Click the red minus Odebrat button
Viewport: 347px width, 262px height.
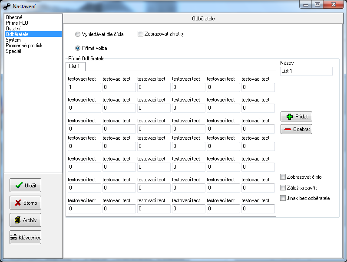coord(296,129)
